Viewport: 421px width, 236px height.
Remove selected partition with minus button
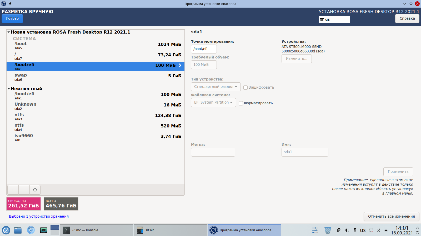tap(24, 190)
